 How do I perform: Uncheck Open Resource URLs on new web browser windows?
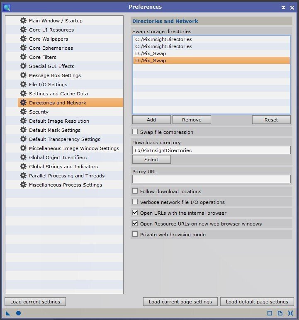135,223
